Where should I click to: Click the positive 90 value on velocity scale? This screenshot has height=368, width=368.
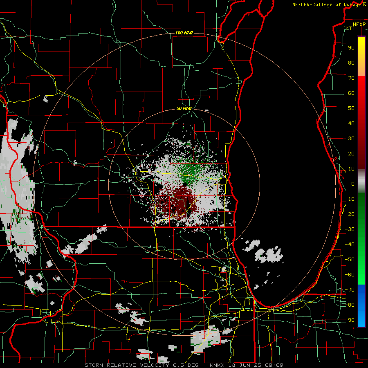[351, 48]
